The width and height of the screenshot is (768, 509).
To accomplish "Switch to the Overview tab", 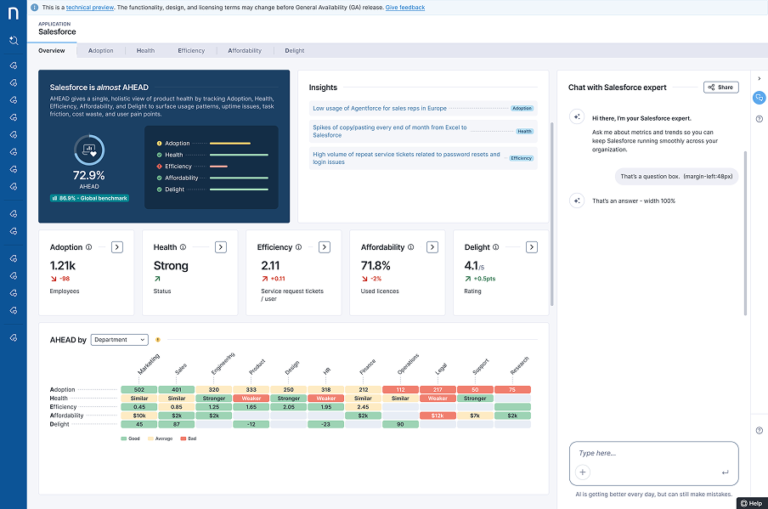I will pyautogui.click(x=52, y=50).
